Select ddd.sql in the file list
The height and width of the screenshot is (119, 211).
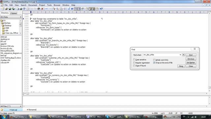pos(4,37)
